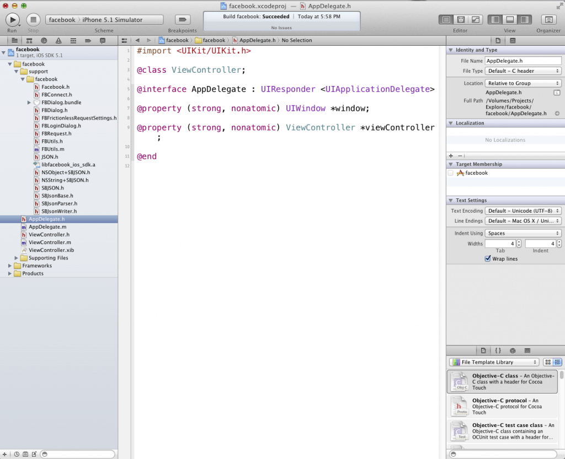Viewport: 565px width, 459px height.
Task: Open the Text Encoding dropdown
Action: tap(523, 211)
